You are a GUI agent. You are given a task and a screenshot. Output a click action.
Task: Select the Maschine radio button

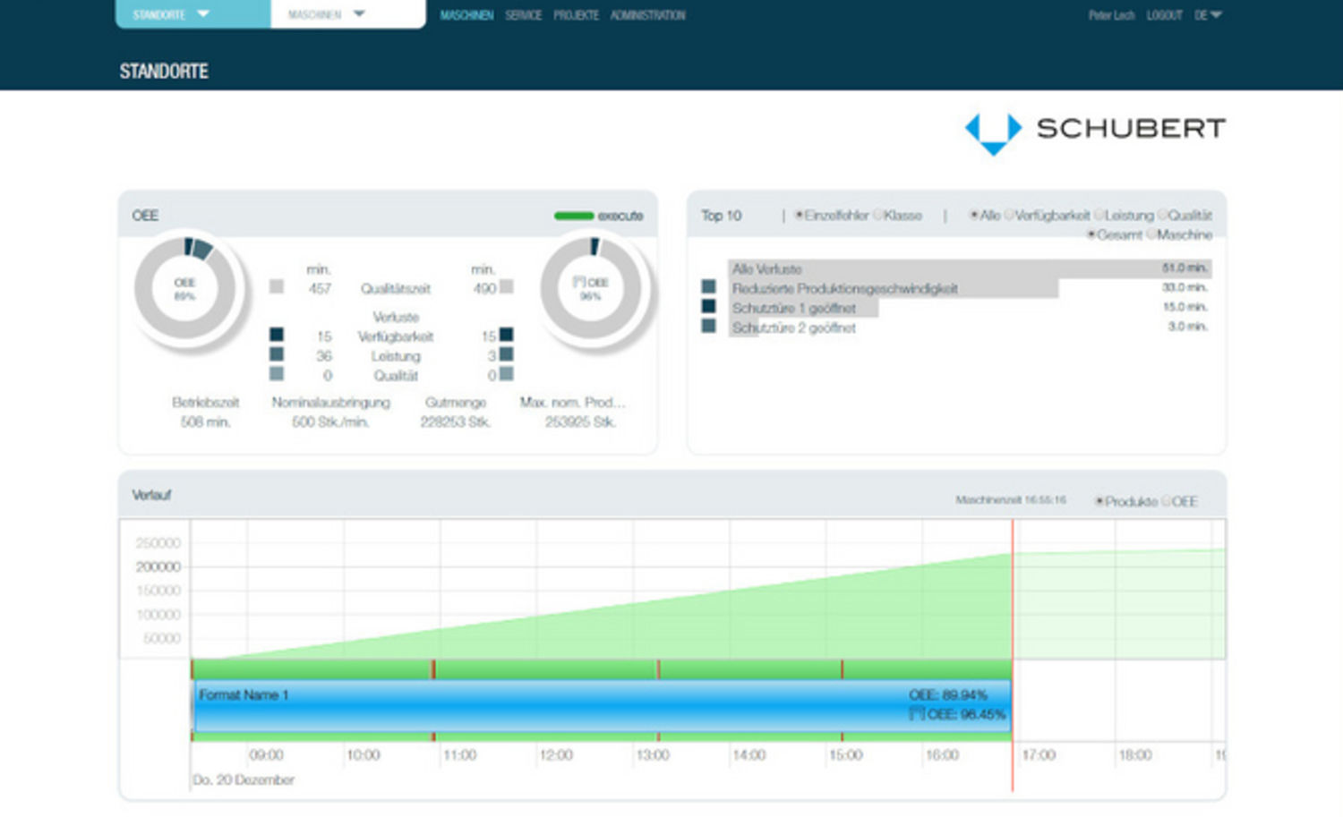[1152, 234]
